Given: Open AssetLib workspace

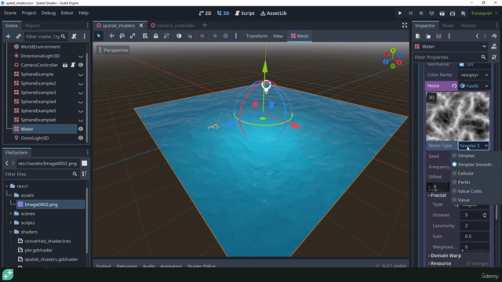Looking at the screenshot, I should click(274, 13).
